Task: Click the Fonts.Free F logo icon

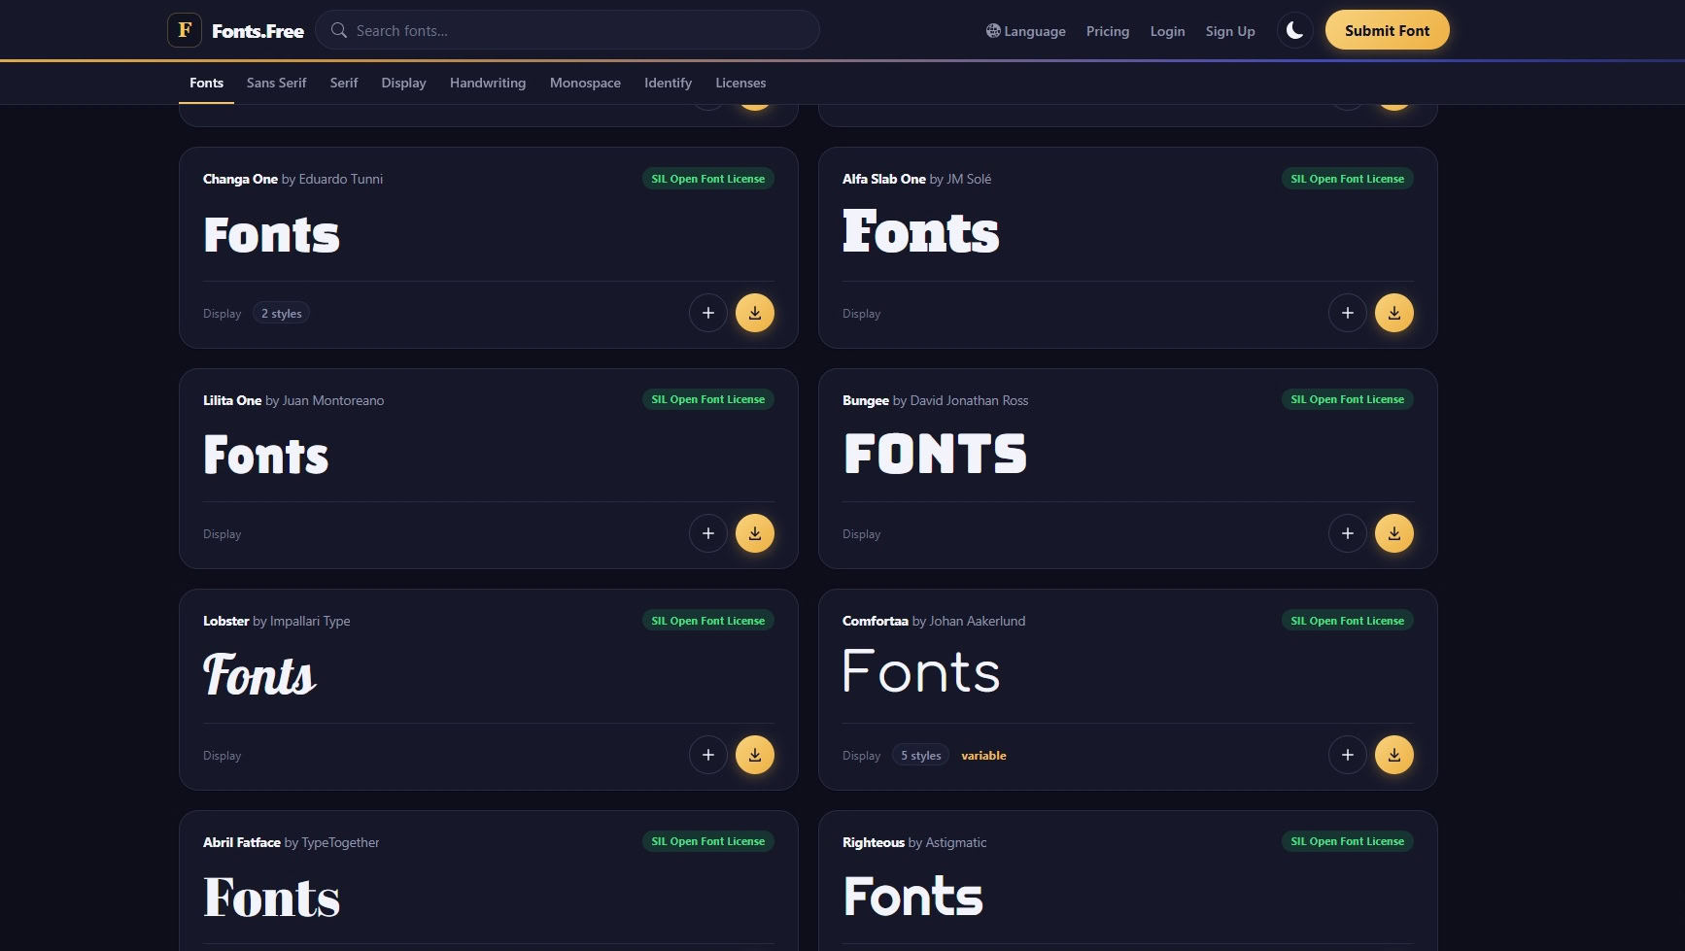Action: tap(185, 30)
